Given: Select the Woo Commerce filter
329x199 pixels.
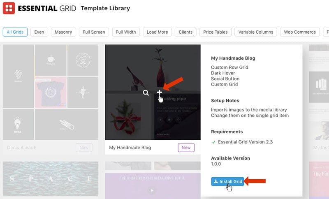Looking at the screenshot, I should (300, 32).
